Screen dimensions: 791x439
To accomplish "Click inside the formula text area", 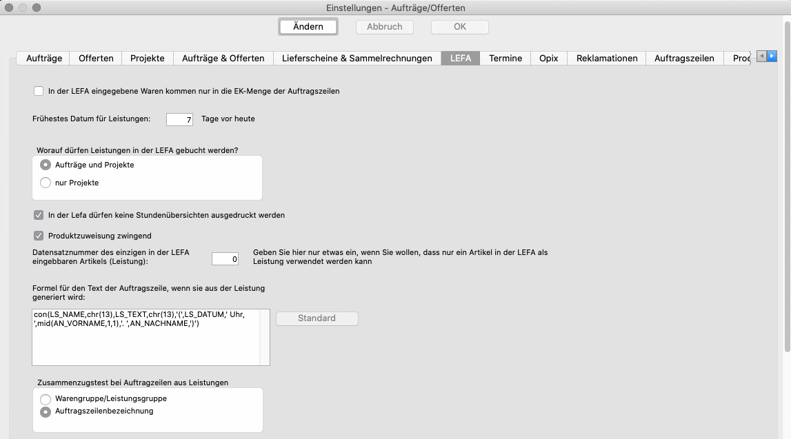I will [146, 345].
